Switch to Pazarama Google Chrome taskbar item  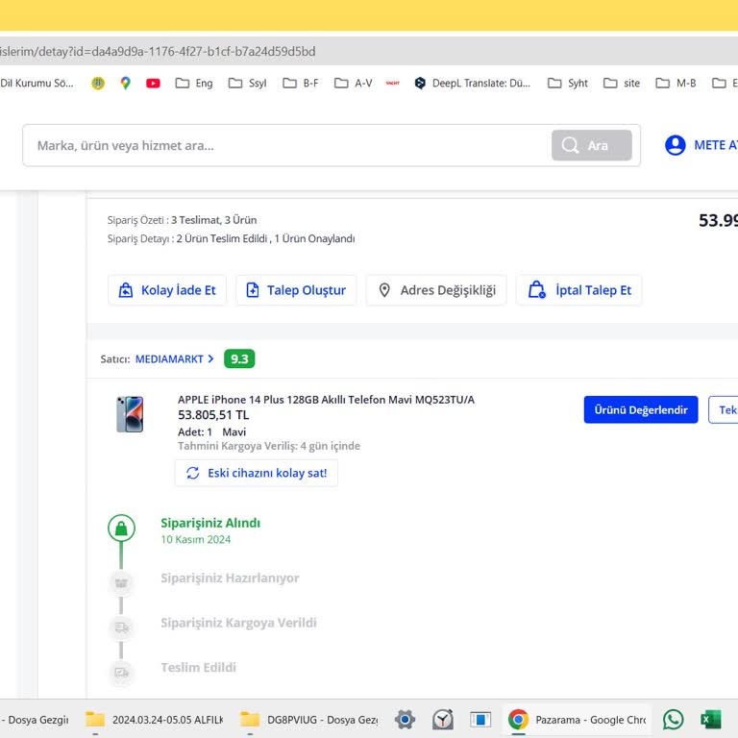pyautogui.click(x=577, y=719)
